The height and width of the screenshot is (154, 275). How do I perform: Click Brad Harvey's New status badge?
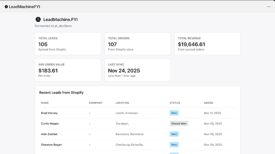[174, 113]
